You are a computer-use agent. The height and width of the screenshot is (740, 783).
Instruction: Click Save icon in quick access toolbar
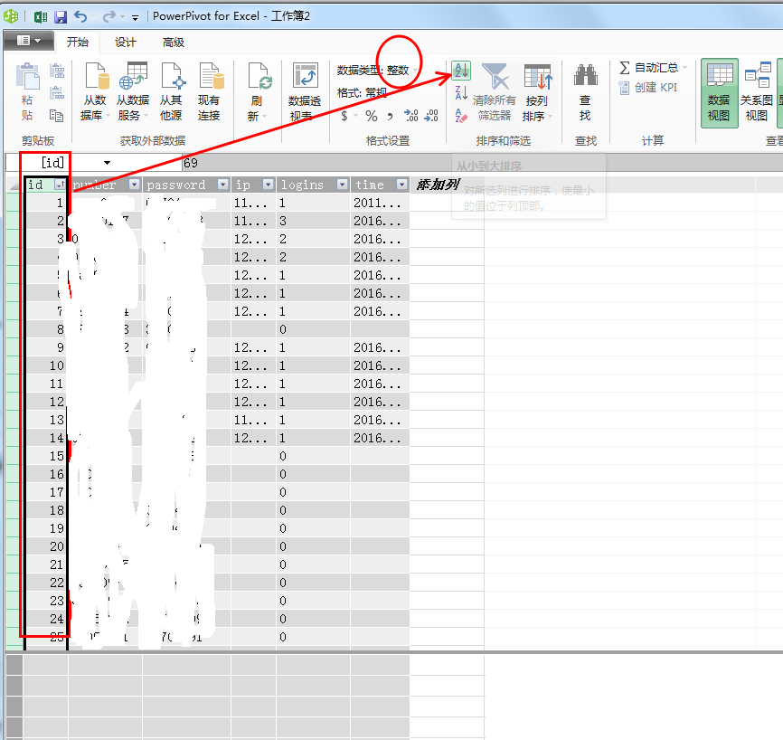tap(61, 17)
